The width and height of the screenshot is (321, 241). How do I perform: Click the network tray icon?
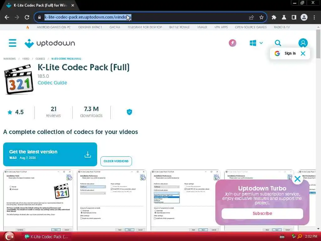(x=294, y=237)
